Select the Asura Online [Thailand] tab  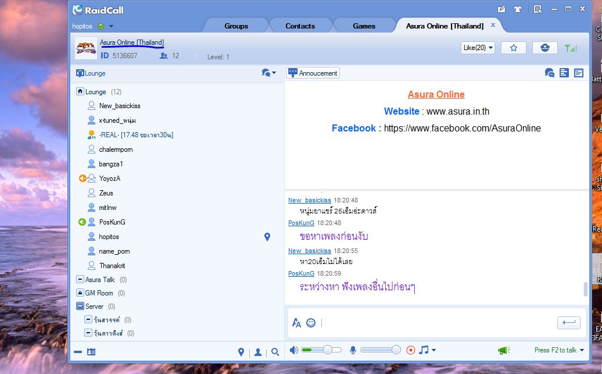[x=445, y=26]
